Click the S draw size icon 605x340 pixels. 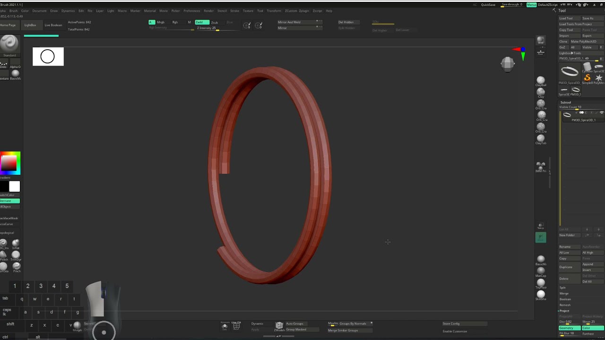247,25
